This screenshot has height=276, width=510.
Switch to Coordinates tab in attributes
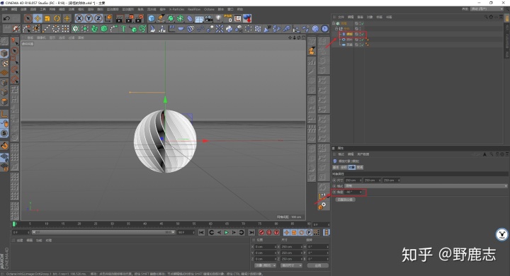(344, 168)
